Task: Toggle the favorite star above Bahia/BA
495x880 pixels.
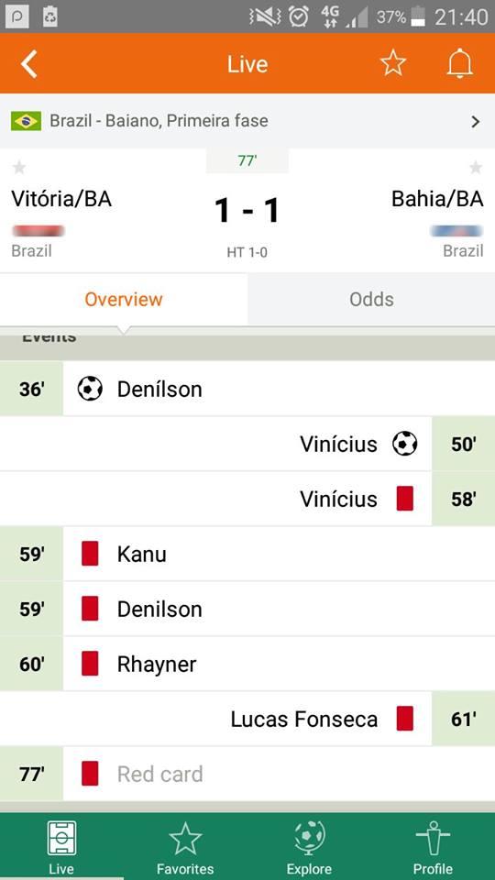Action: click(476, 167)
